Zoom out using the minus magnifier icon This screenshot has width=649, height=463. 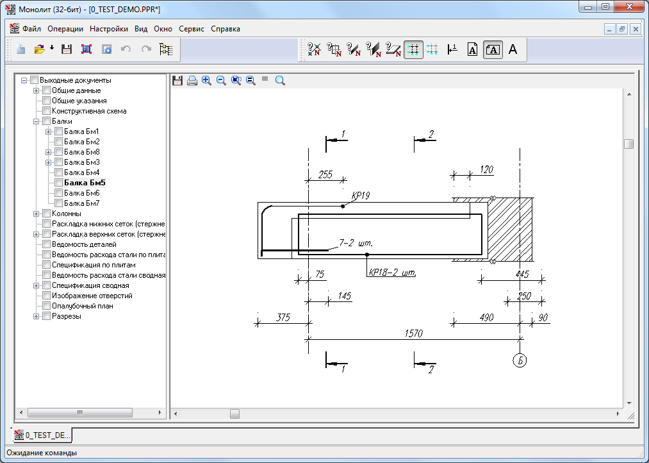[x=221, y=80]
